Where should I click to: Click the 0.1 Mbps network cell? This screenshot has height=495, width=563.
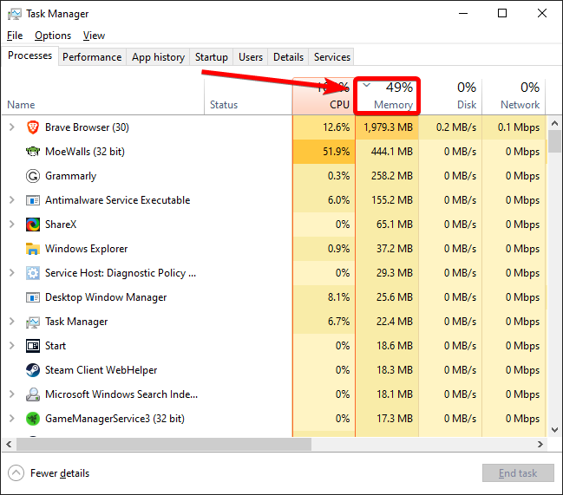(x=514, y=127)
